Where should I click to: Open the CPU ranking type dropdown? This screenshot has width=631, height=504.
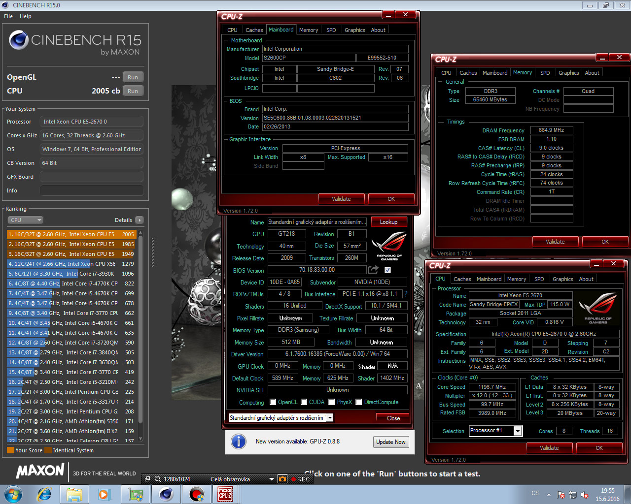click(x=25, y=220)
